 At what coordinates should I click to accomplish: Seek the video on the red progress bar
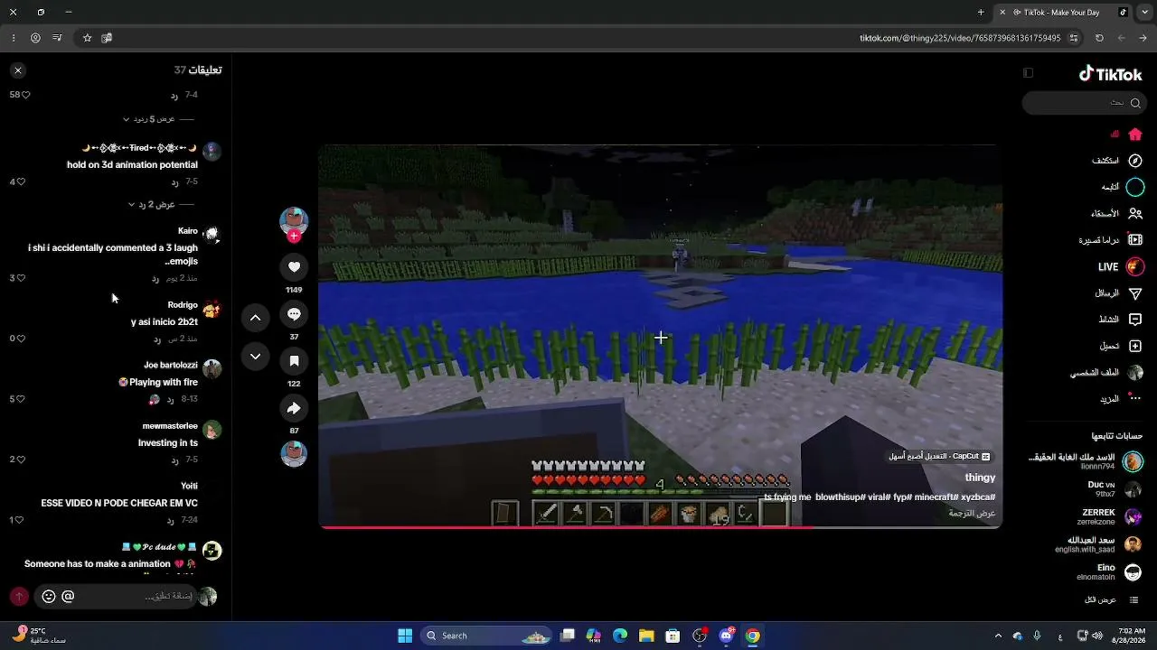click(660, 527)
